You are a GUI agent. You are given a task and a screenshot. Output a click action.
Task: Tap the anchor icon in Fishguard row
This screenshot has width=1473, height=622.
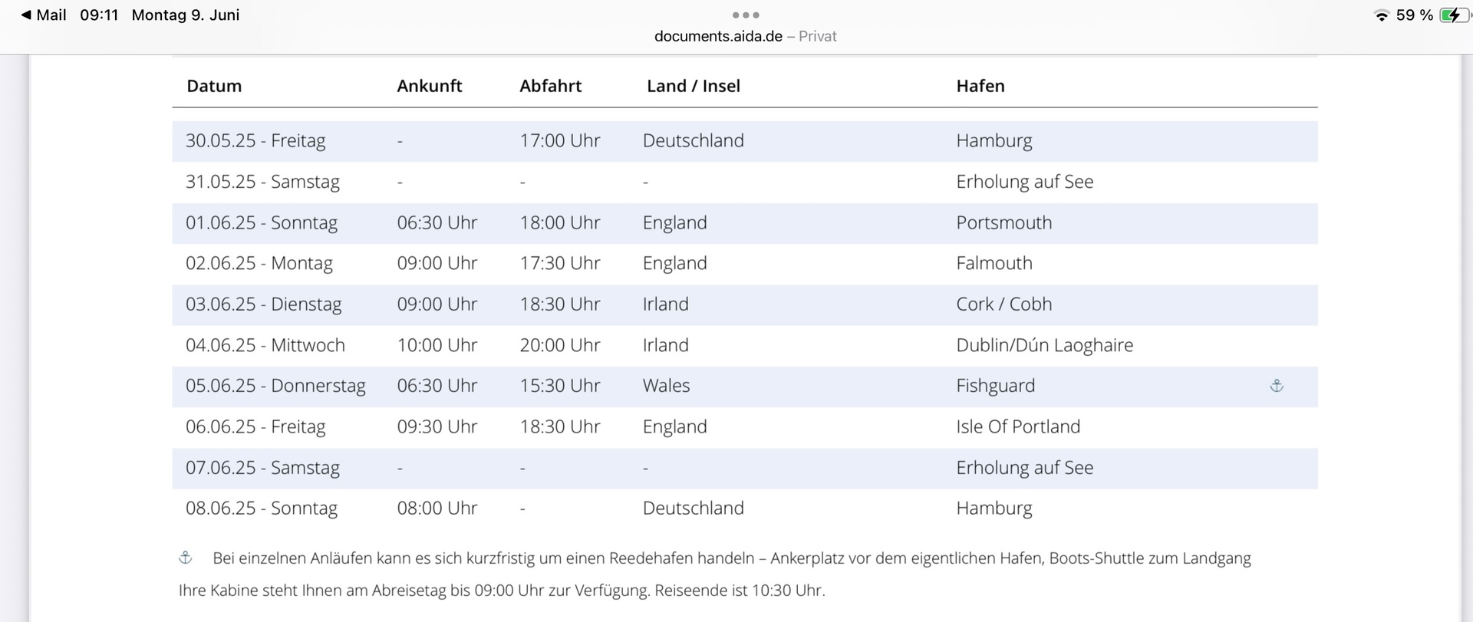1277,386
